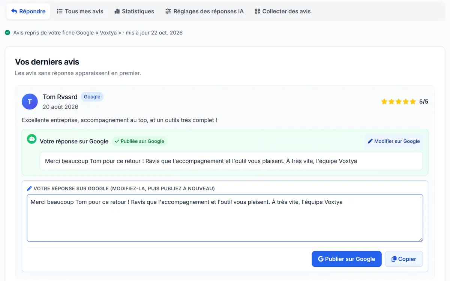Open the Statistiques tab
Viewport: 450px width, 281px height.
134,11
